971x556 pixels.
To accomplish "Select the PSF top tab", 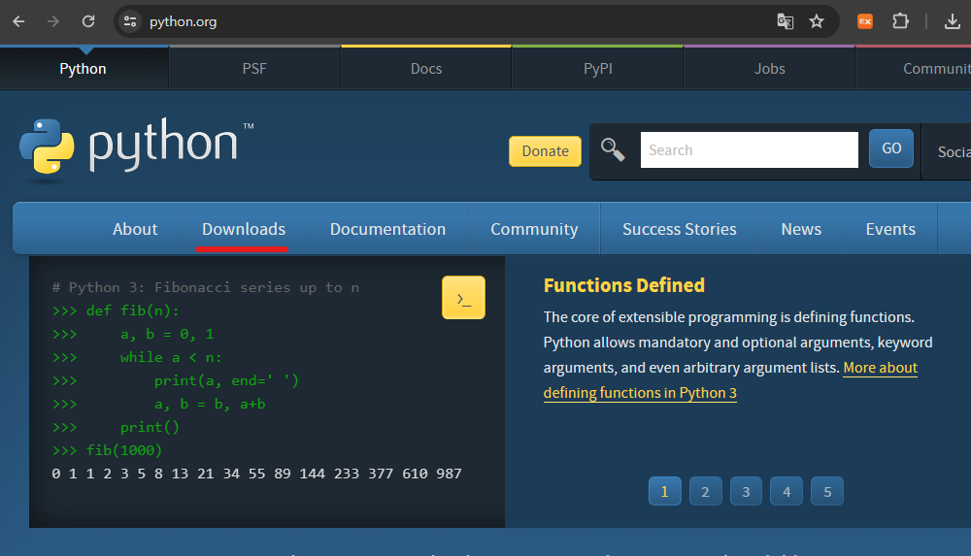I will tap(254, 69).
